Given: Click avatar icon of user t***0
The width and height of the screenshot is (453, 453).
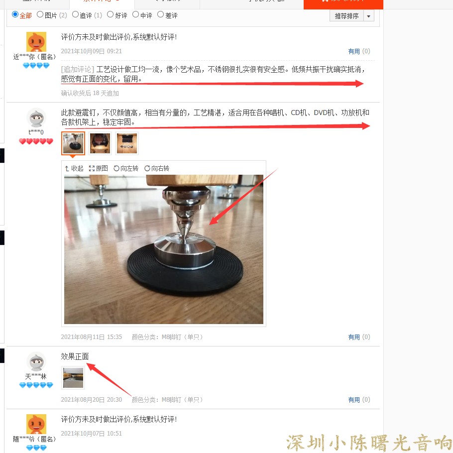Looking at the screenshot, I should tap(36, 117).
